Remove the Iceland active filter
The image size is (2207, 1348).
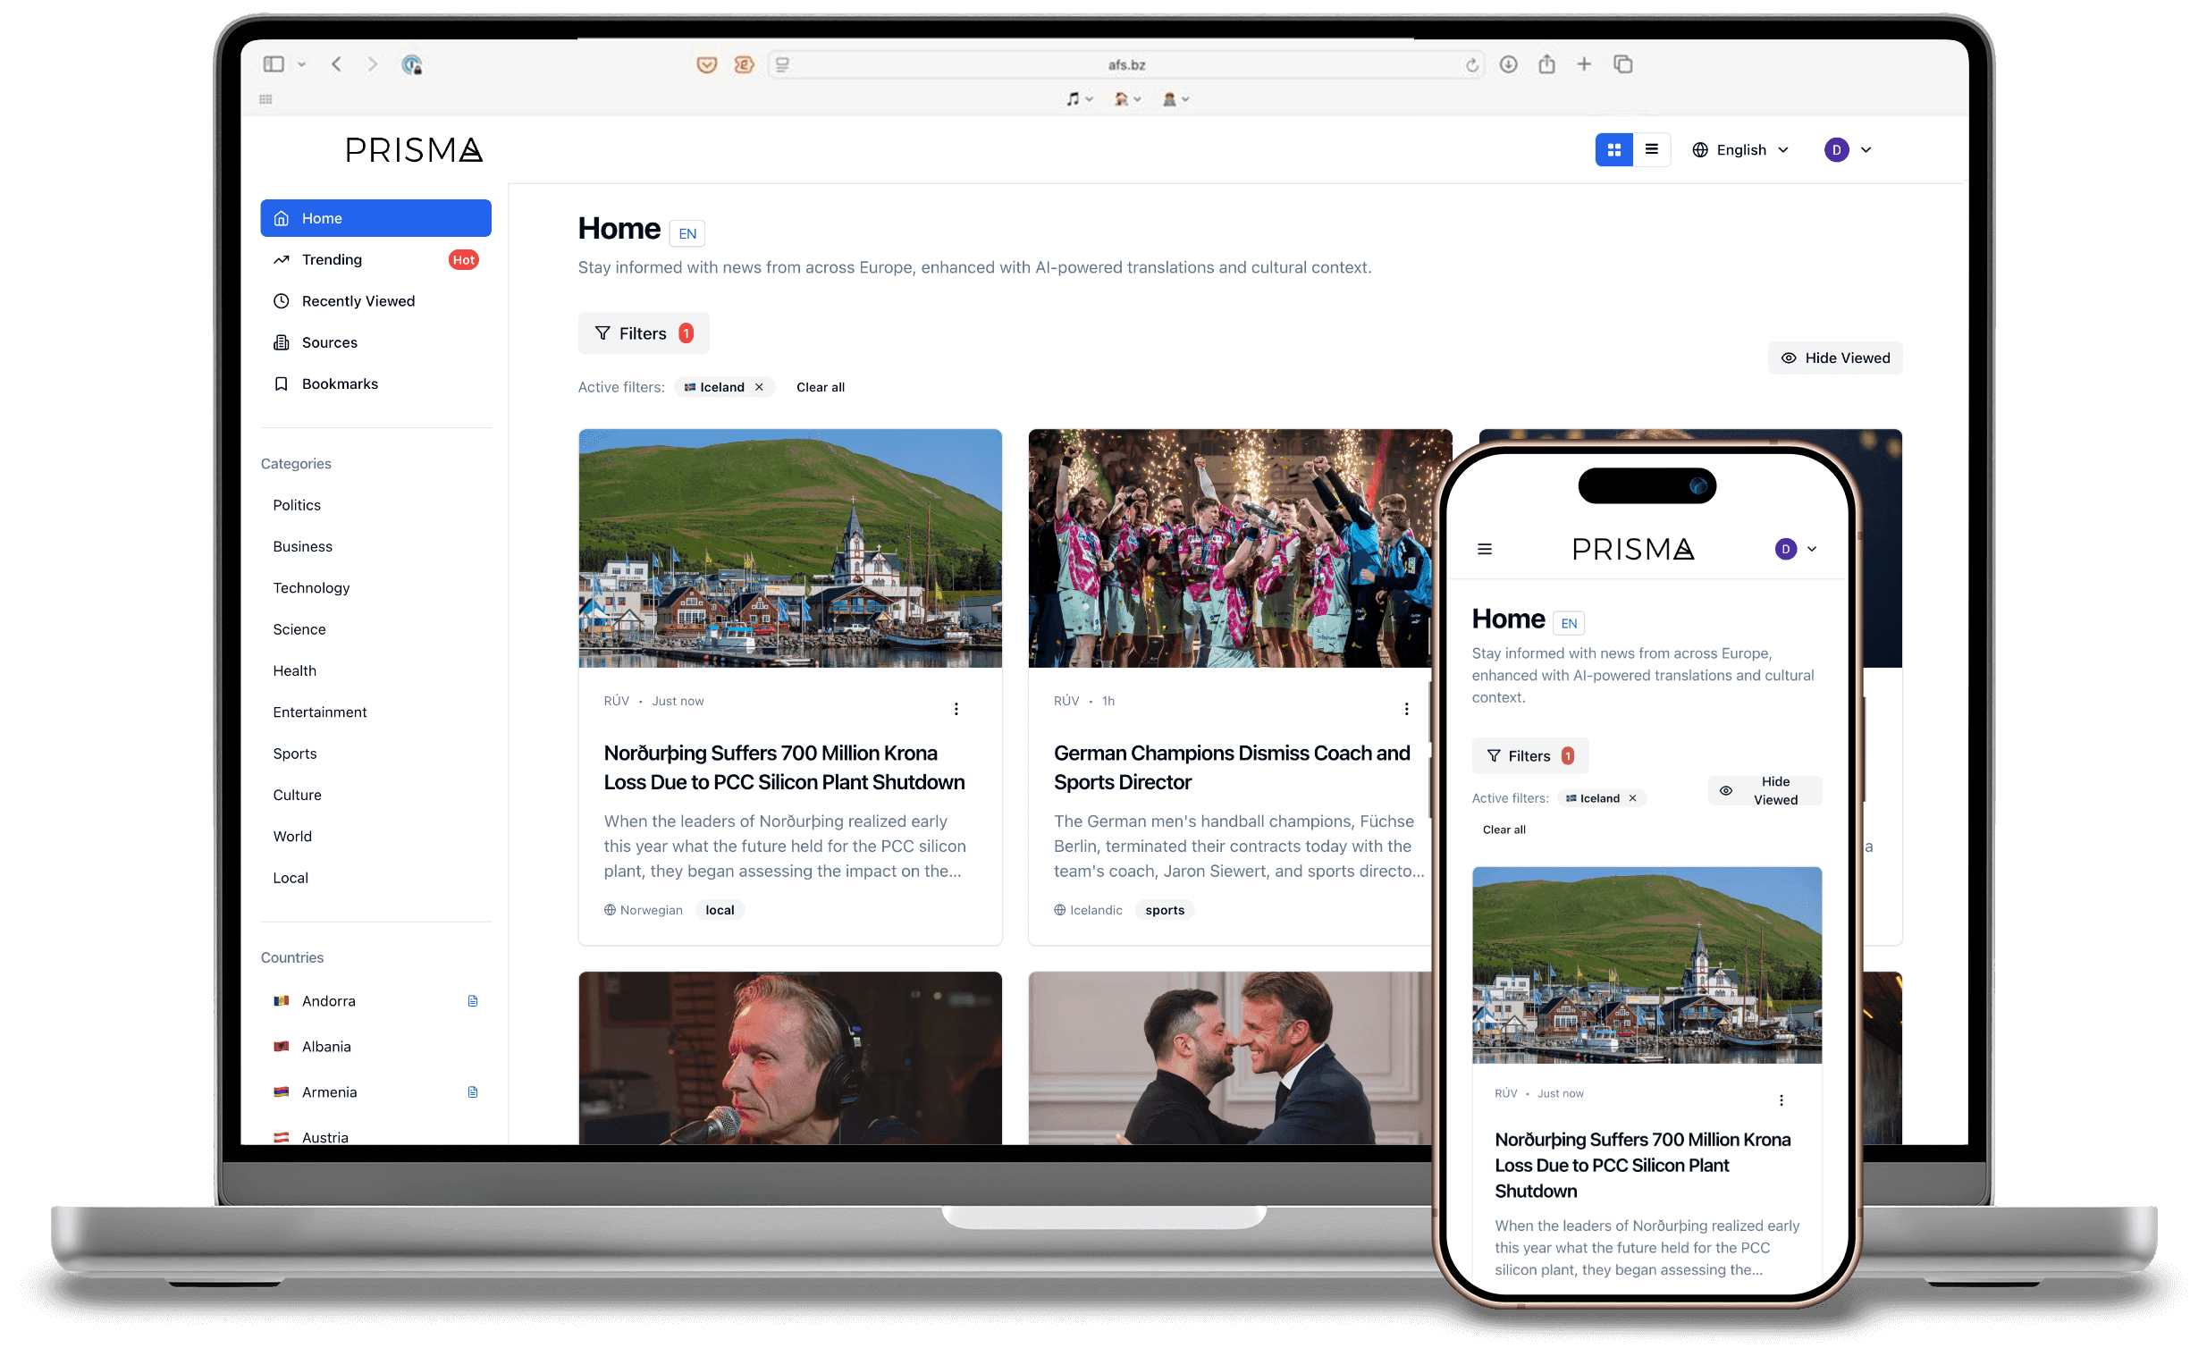tap(759, 387)
